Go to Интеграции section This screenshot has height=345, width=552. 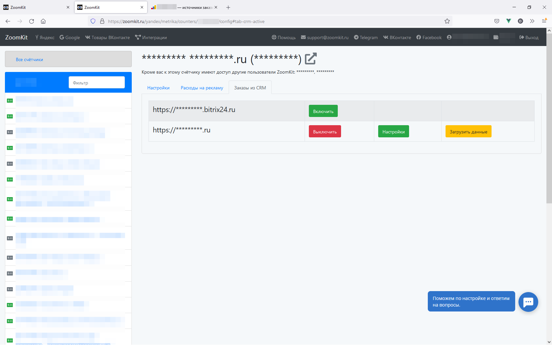click(x=151, y=37)
